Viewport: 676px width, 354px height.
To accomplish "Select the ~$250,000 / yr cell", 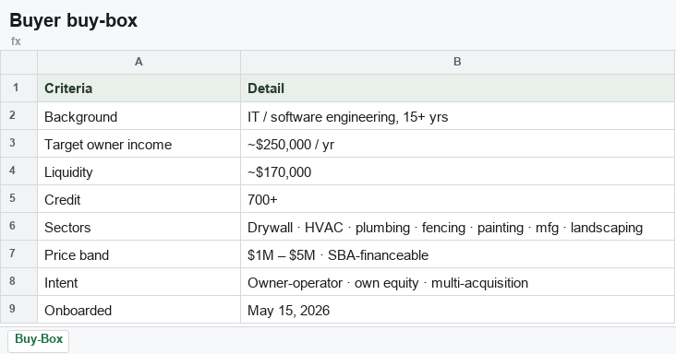I will pyautogui.click(x=457, y=144).
